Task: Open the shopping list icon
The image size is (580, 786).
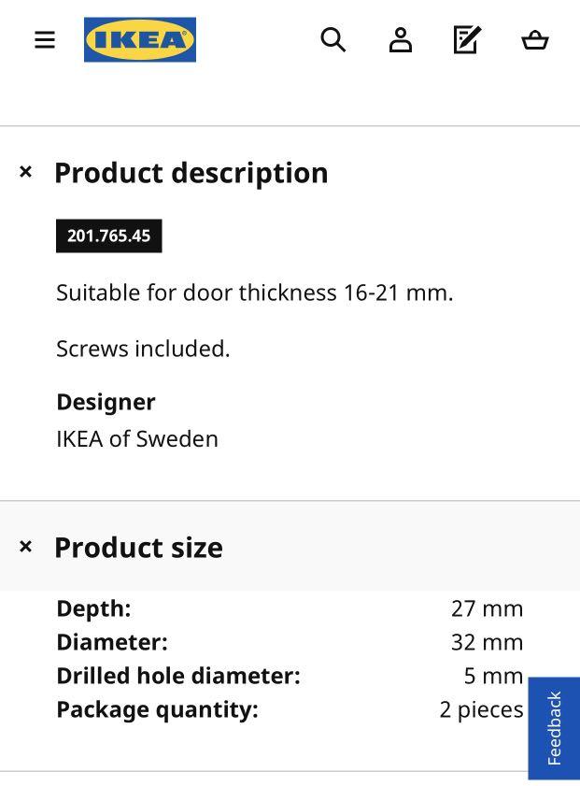Action: [467, 39]
